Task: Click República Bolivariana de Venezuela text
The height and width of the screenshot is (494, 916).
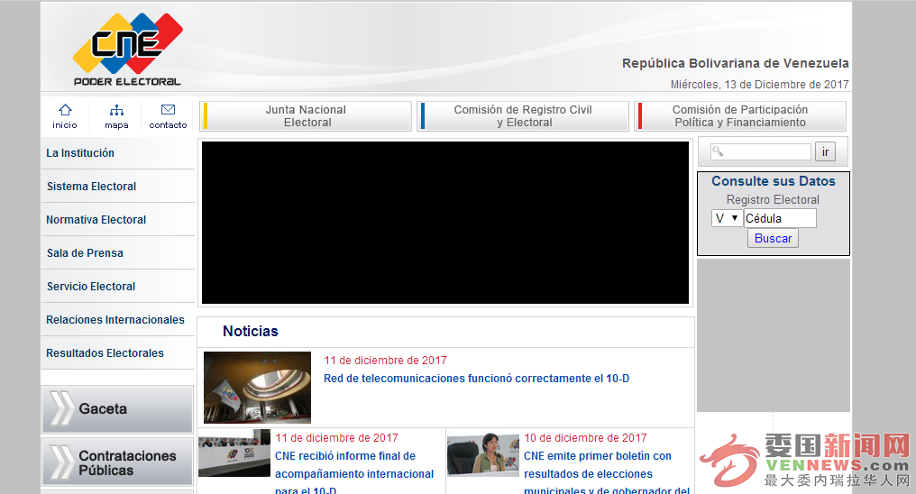Action: click(736, 63)
